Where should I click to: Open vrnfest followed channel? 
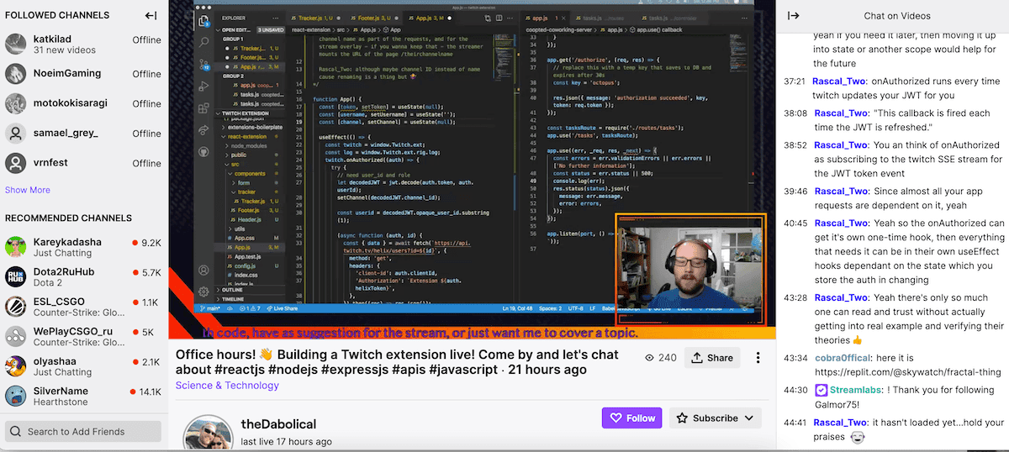83,162
